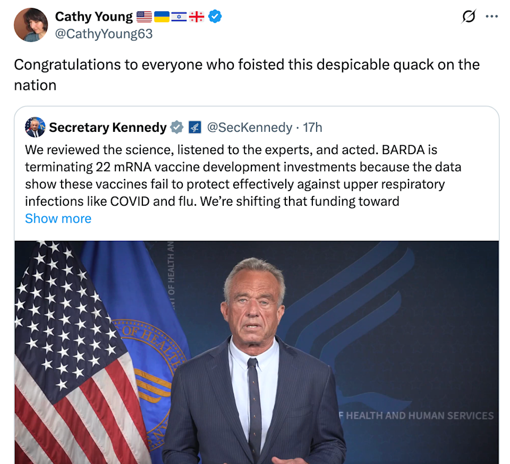Expand quoted post with Show more
The height and width of the screenshot is (464, 510).
point(58,218)
